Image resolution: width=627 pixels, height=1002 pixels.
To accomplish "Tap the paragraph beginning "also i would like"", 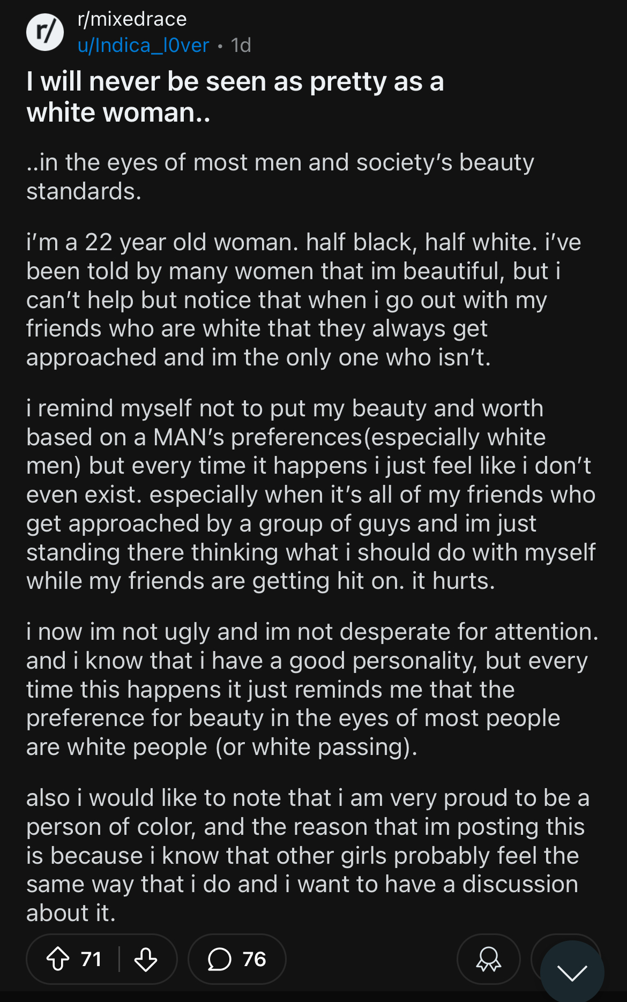I will tap(308, 855).
